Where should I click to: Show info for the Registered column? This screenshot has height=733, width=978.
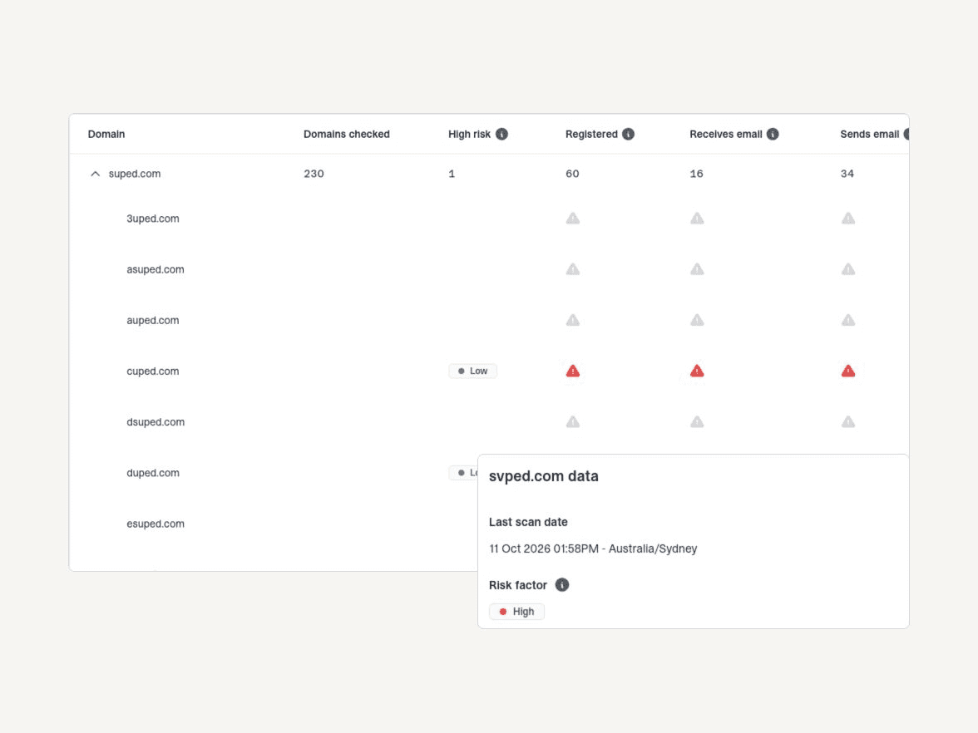click(628, 134)
